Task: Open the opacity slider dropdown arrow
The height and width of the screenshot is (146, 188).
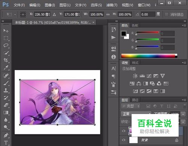Action: 183,114
